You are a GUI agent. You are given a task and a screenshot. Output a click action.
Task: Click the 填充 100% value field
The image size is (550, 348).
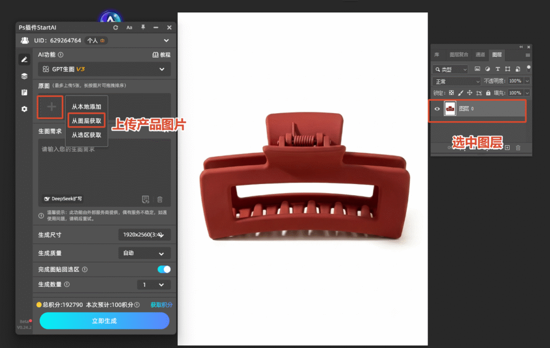coord(515,93)
